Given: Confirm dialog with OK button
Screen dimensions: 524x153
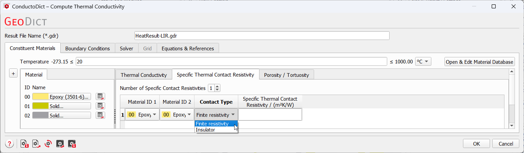Looking at the screenshot, I should tap(476, 144).
